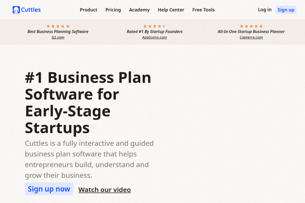The image size is (305, 203).
Task: Open the Product menu
Action: (88, 10)
